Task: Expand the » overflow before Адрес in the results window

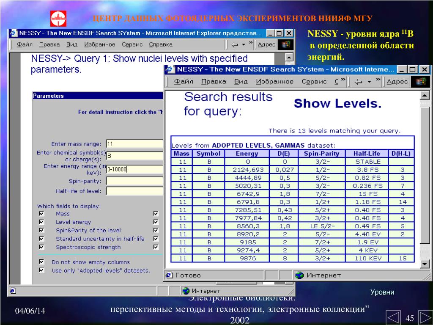Action: (378, 80)
